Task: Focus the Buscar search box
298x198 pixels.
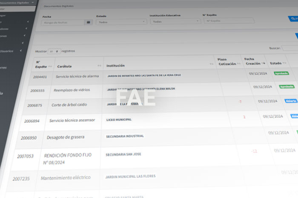Action: [x=289, y=48]
